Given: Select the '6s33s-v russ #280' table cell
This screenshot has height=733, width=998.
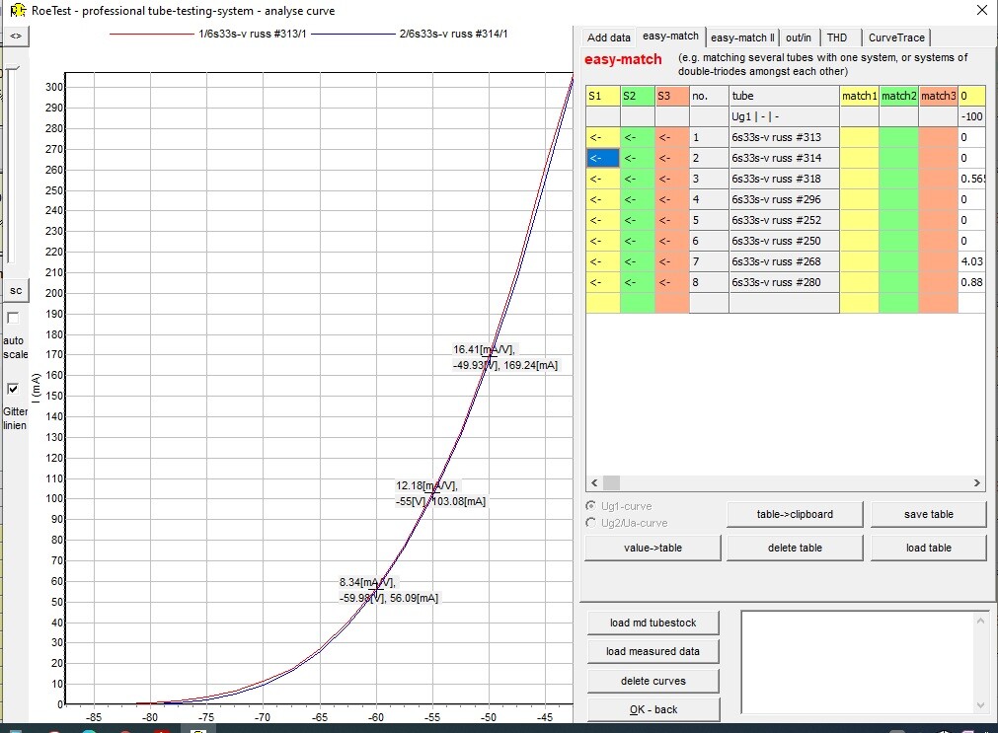Looking at the screenshot, I should [784, 282].
